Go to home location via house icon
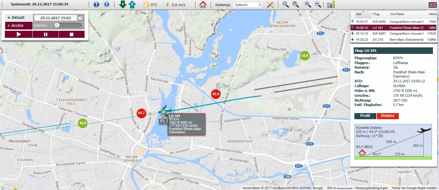Screen dimensions: 439x190 [203, 4]
